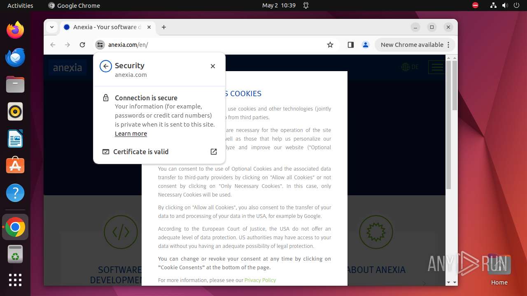Open the network status icon

(x=493, y=5)
